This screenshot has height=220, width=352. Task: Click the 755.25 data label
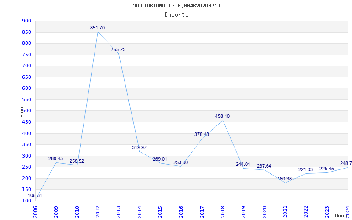point(118,49)
